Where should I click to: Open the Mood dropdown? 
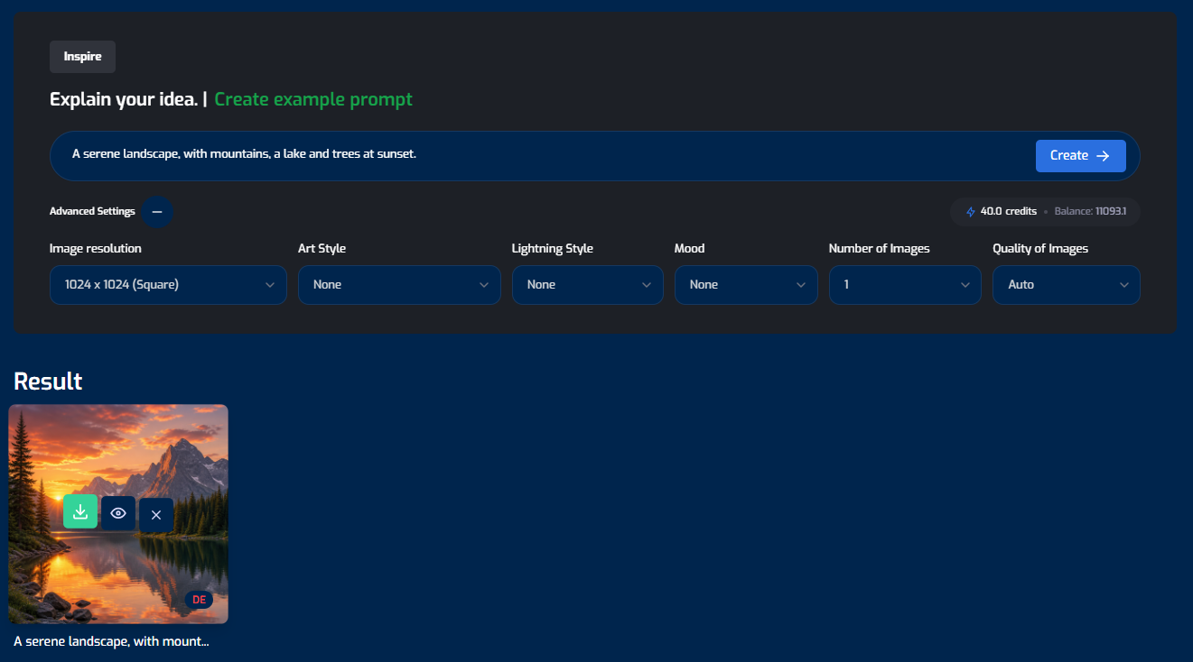(746, 285)
